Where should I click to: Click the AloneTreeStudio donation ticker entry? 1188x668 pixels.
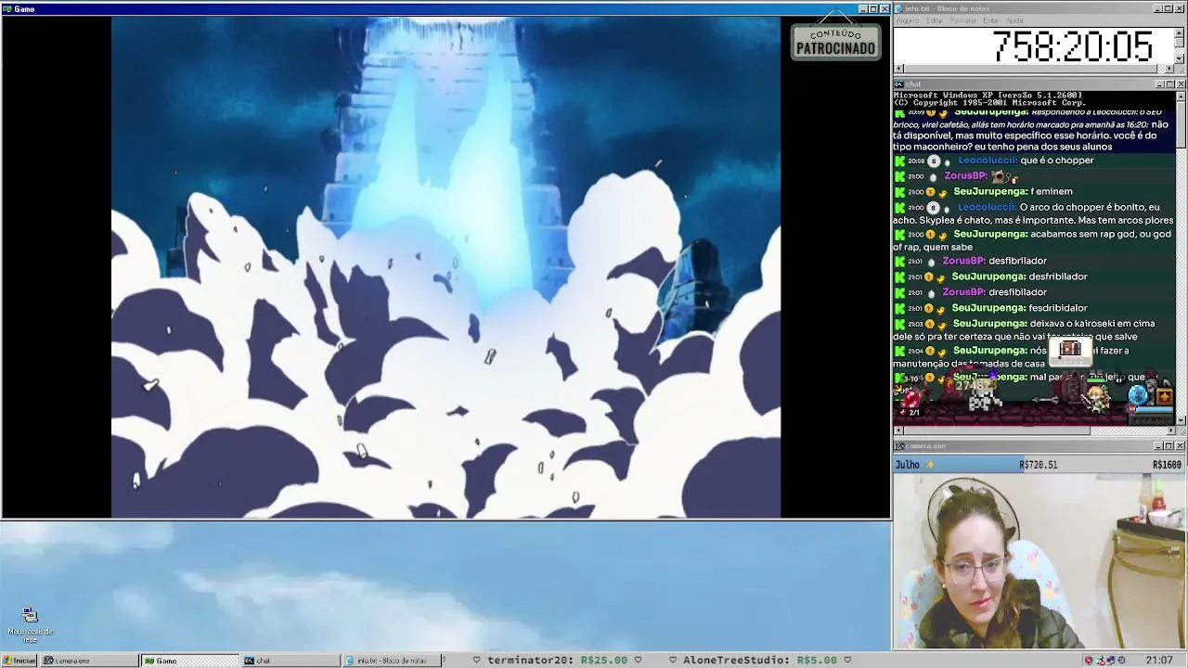coord(761,661)
